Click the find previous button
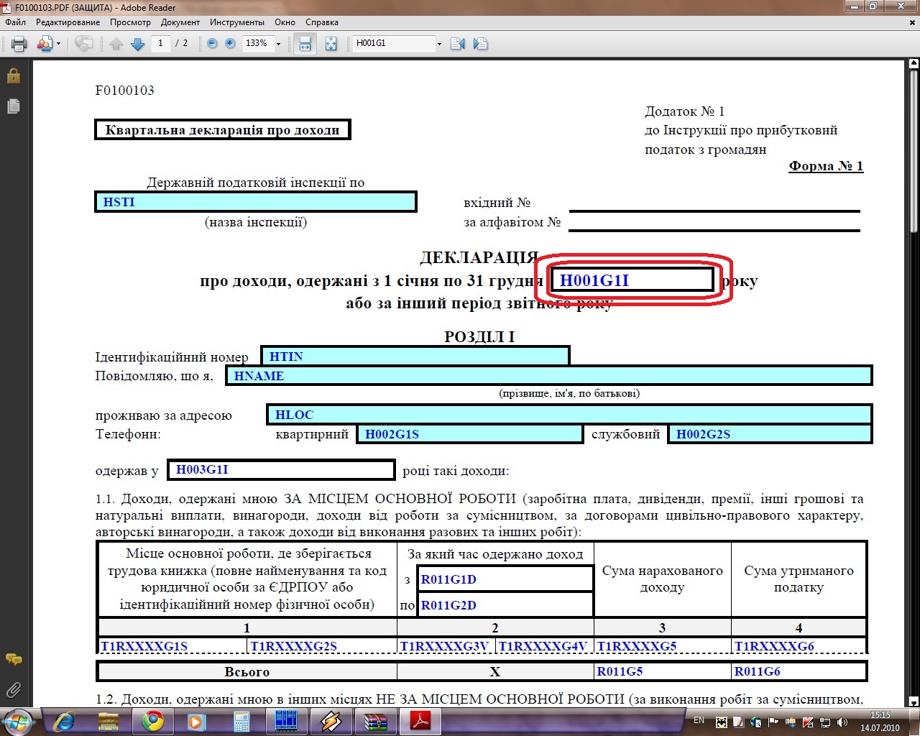This screenshot has height=736, width=920. [457, 44]
